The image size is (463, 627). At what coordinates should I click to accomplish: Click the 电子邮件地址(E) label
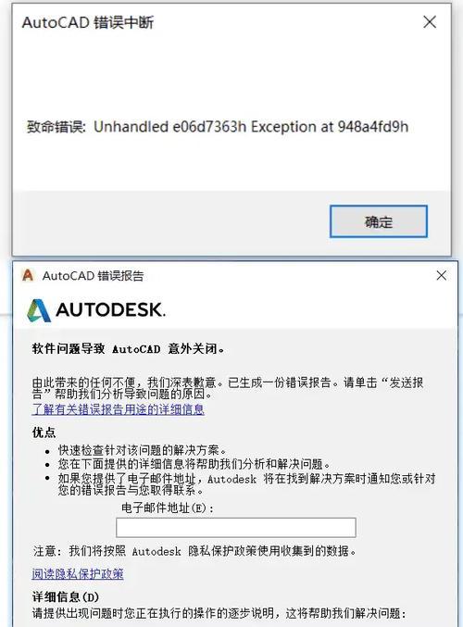[167, 508]
